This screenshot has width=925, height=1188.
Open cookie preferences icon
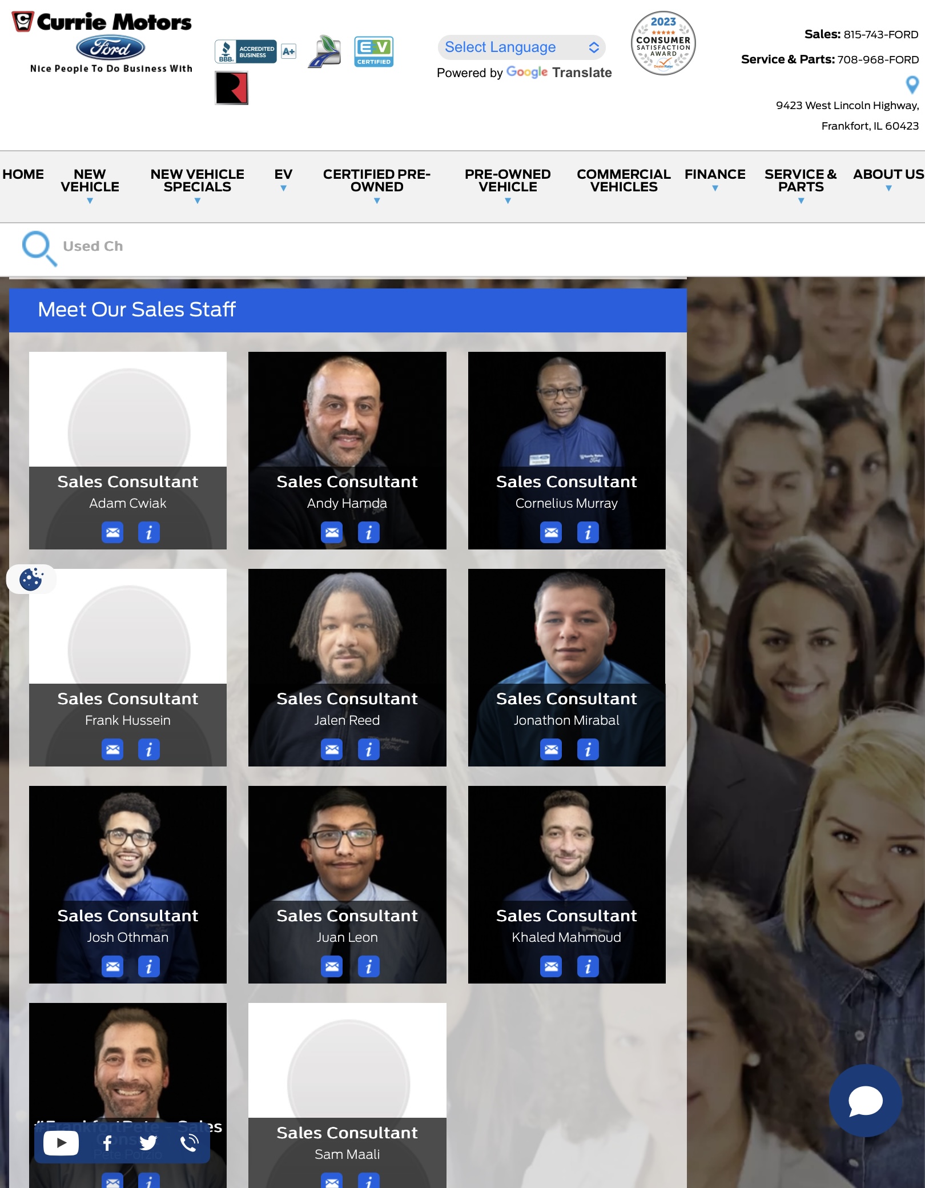point(31,579)
